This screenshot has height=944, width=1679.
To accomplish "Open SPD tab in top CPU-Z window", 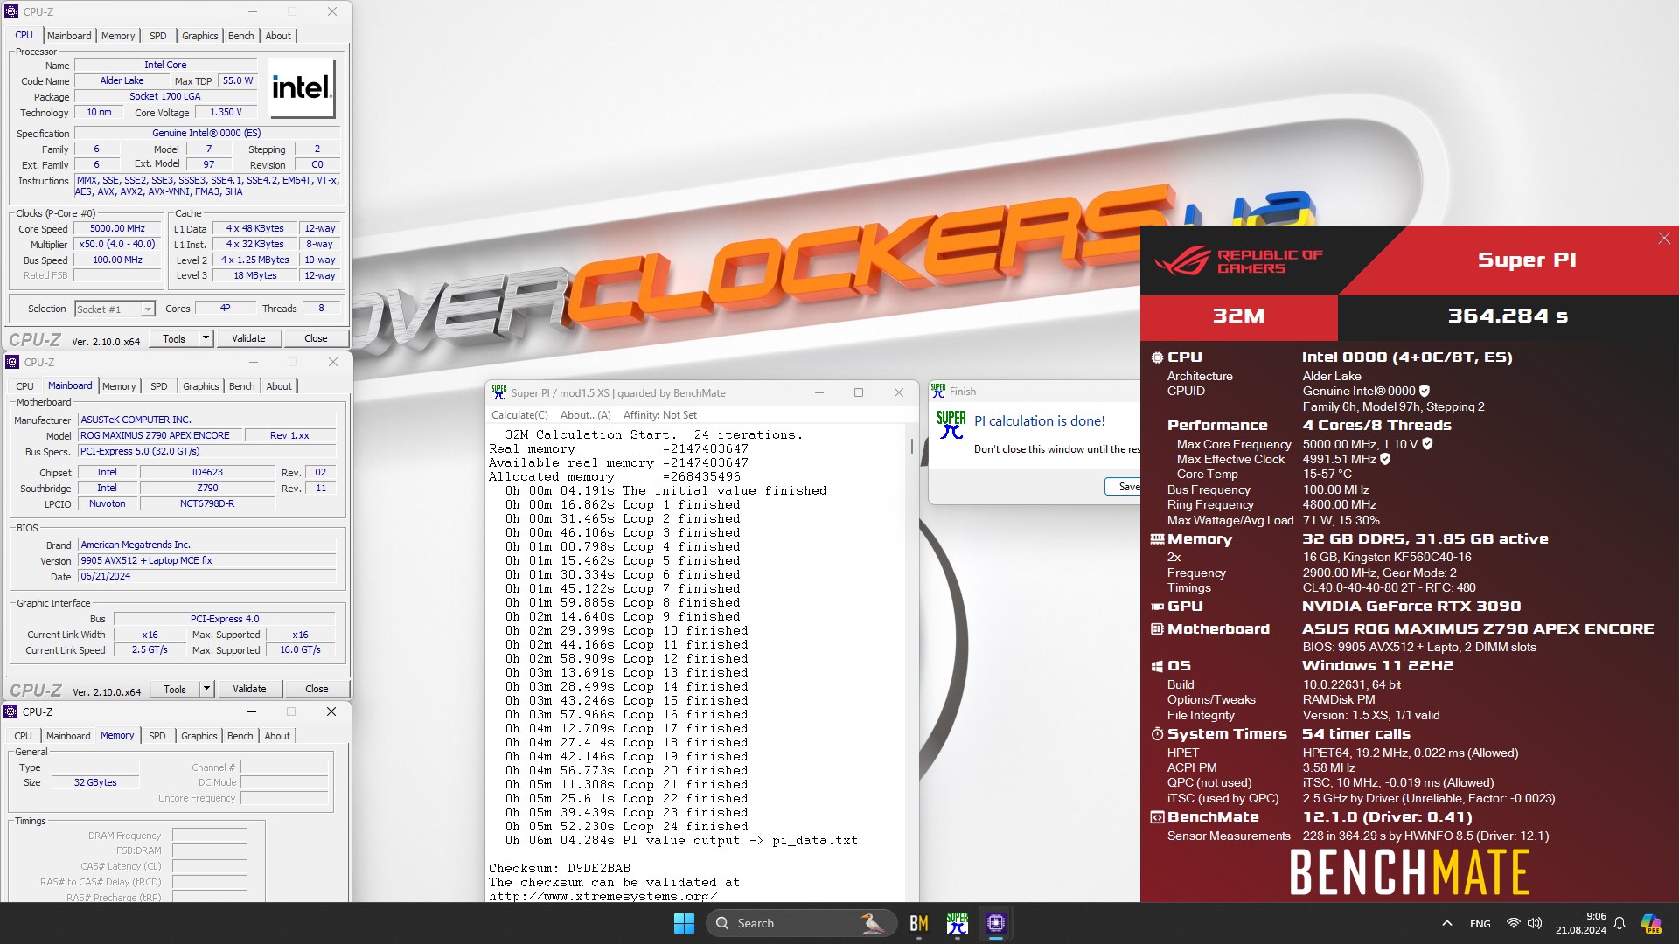I will 157,36.
